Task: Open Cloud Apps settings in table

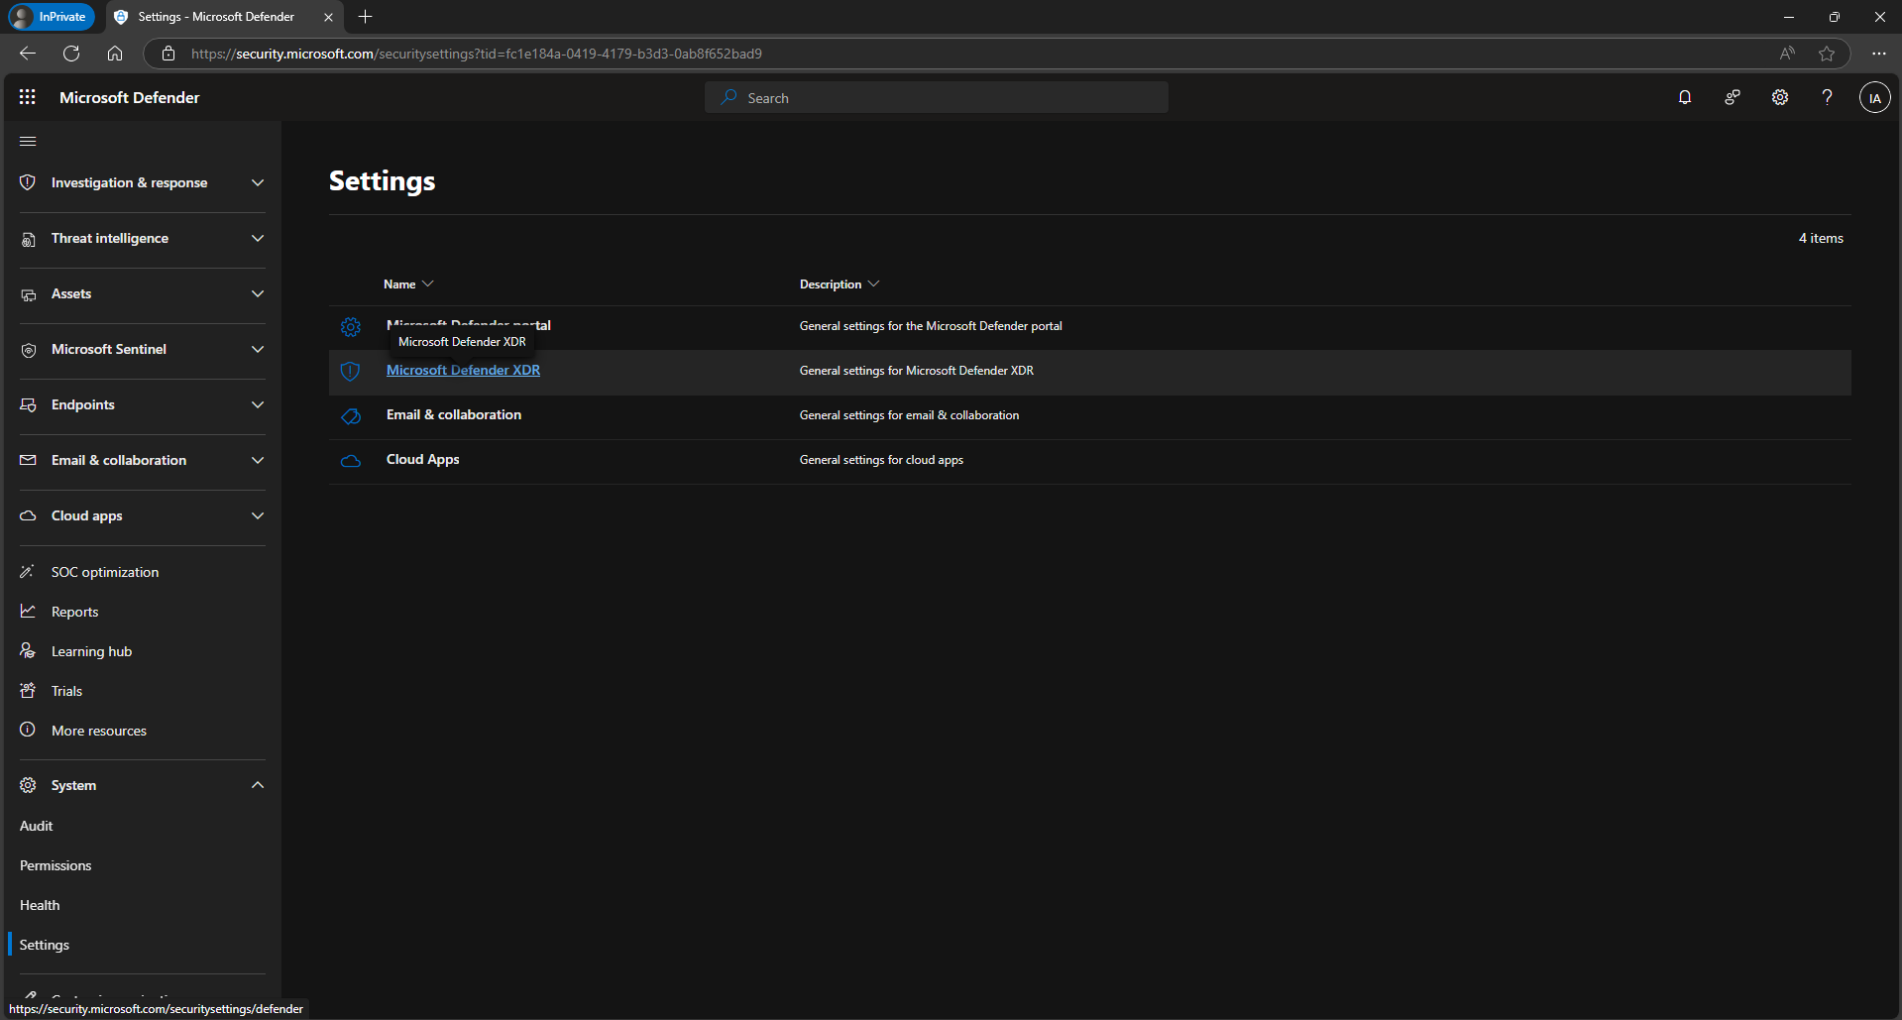Action: coord(422,459)
